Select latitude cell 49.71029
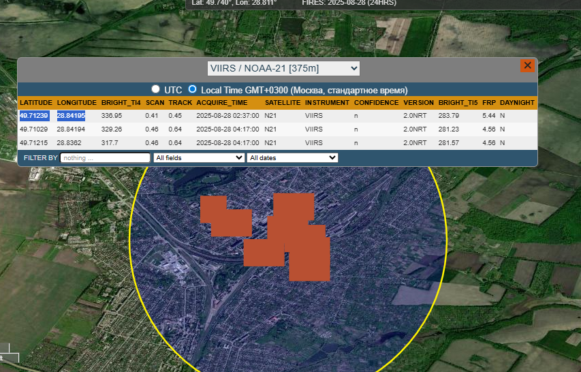Screen dimensions: 581x372 pos(34,129)
